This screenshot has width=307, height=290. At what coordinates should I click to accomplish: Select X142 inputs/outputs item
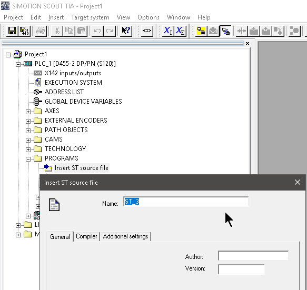pyautogui.click(x=73, y=73)
